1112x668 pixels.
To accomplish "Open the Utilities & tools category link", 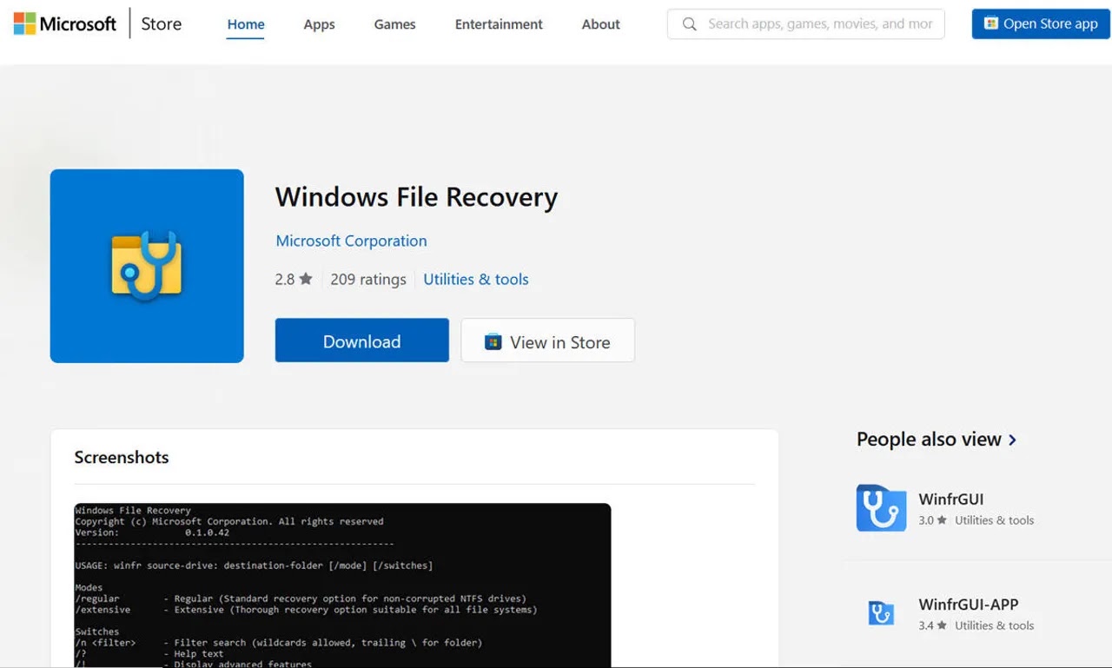I will pos(476,279).
